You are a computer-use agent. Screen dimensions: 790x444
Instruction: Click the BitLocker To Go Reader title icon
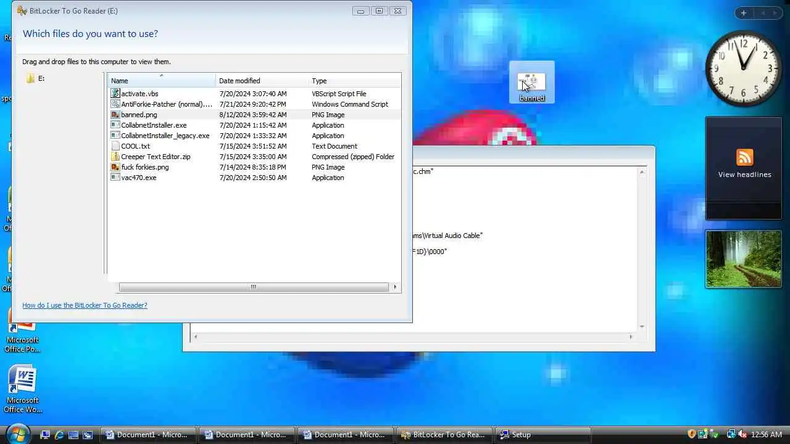(x=22, y=10)
